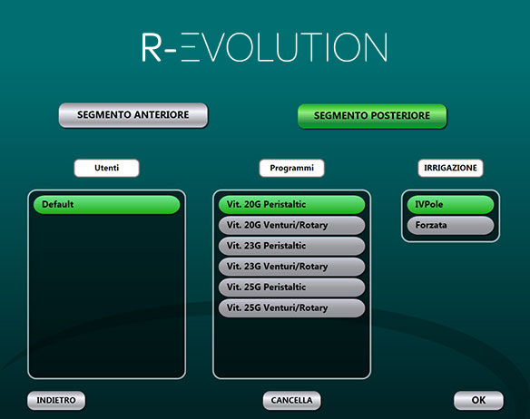Select Vit. 23G Peristaltic program
Screen dimensions: 530x419
tap(291, 246)
